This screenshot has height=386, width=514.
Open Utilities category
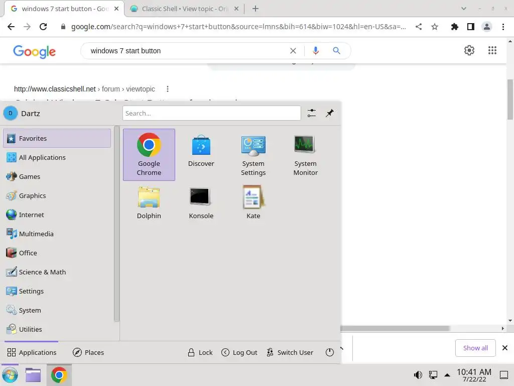coord(57,329)
